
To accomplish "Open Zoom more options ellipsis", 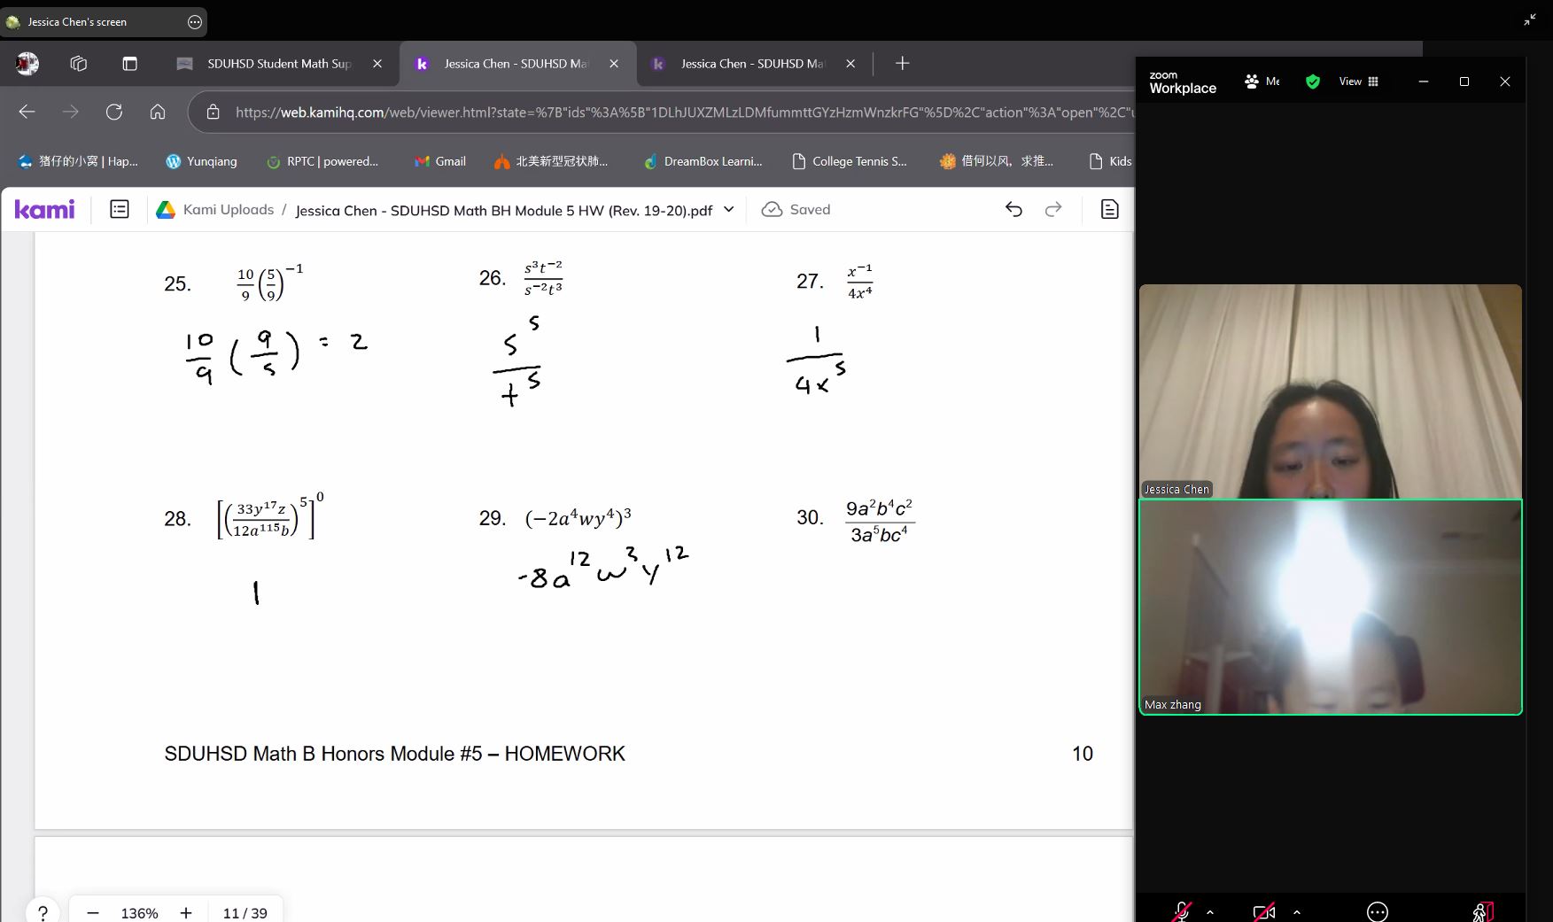I will [1378, 911].
